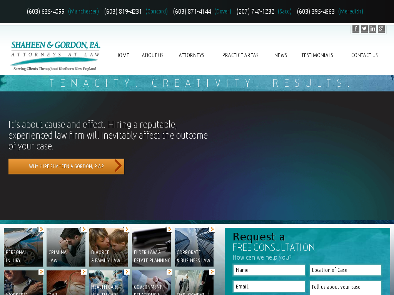Open the Corporate & Business Law thumbnail
The height and width of the screenshot is (295, 394).
pos(194,247)
